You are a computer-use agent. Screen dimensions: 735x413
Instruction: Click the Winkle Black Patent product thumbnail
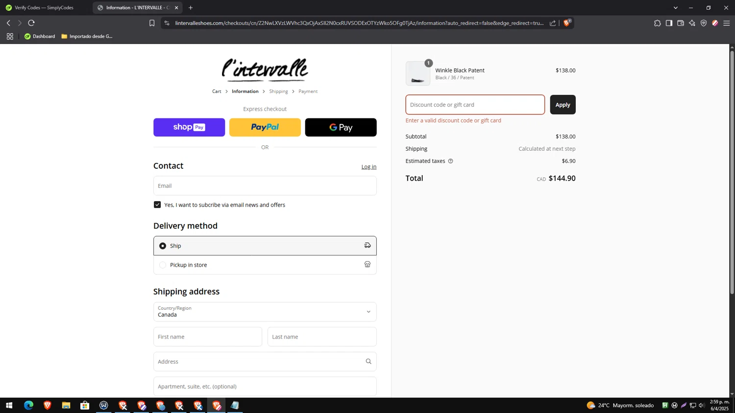[418, 73]
